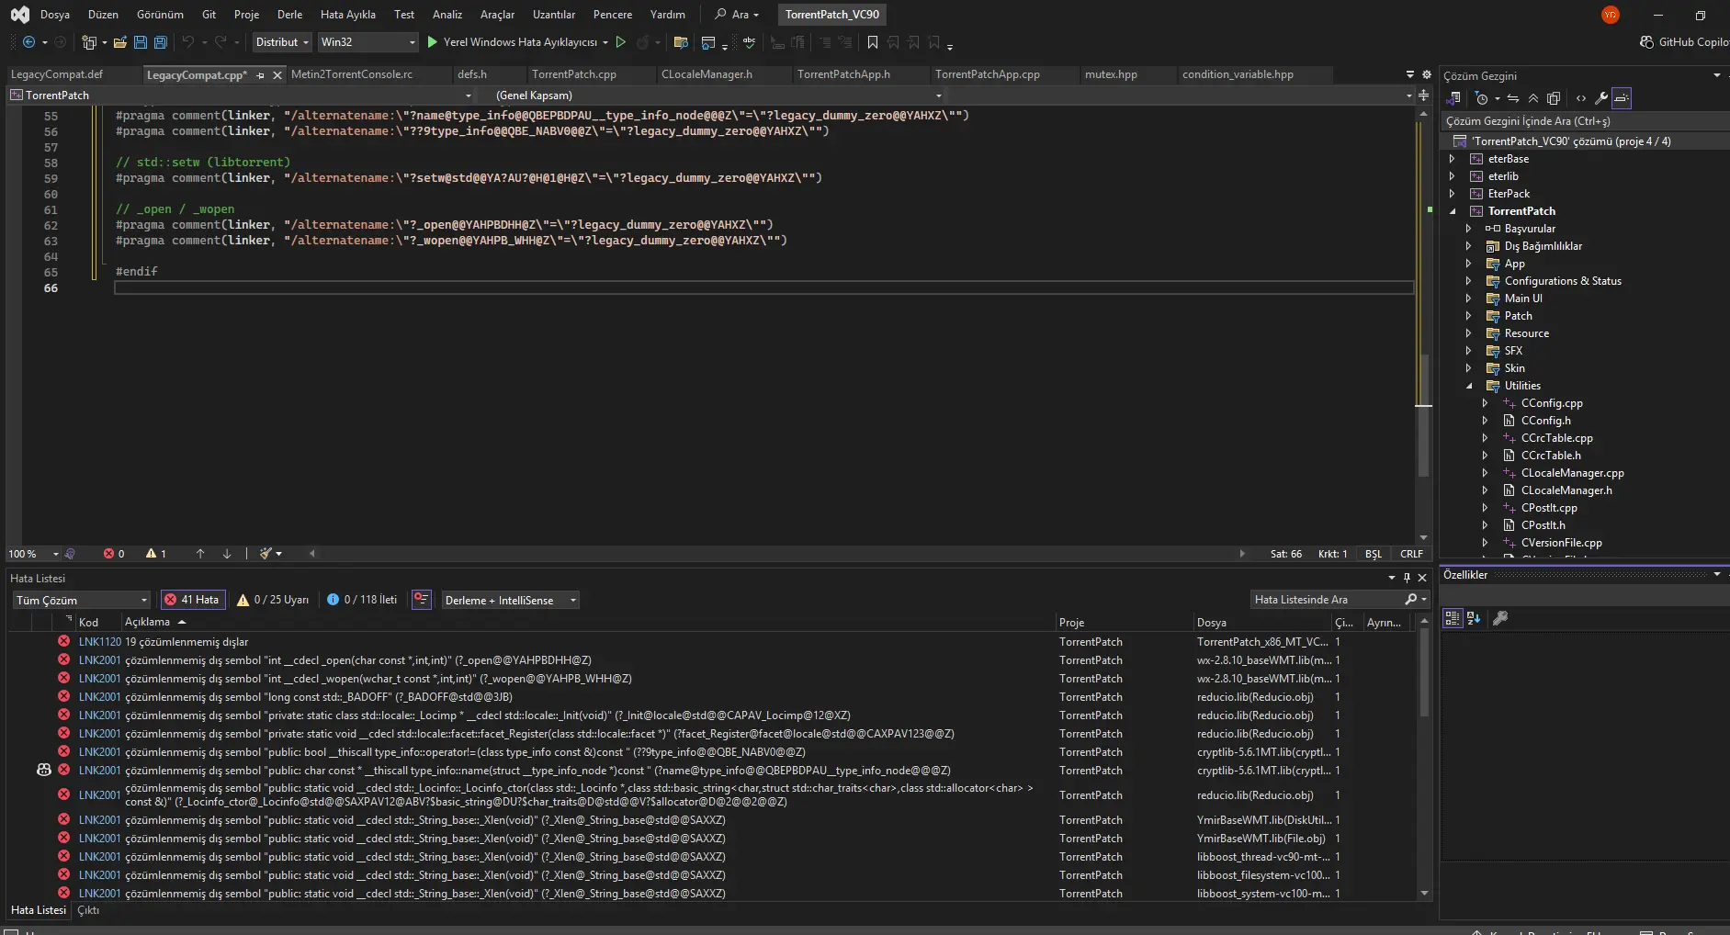Click the bookmark toggle icon in the toolbar
The image size is (1730, 935).
873,42
